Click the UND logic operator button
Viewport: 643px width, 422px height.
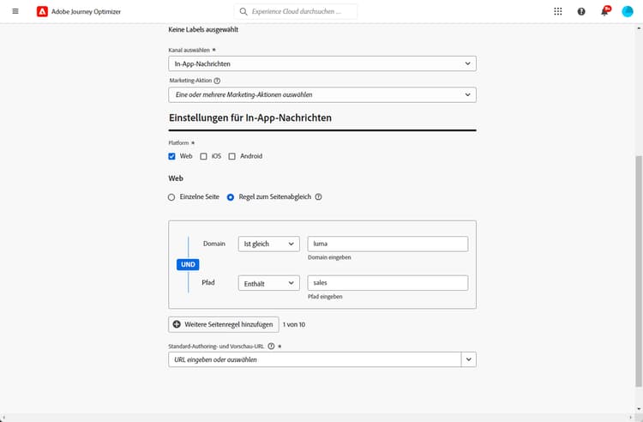click(189, 264)
